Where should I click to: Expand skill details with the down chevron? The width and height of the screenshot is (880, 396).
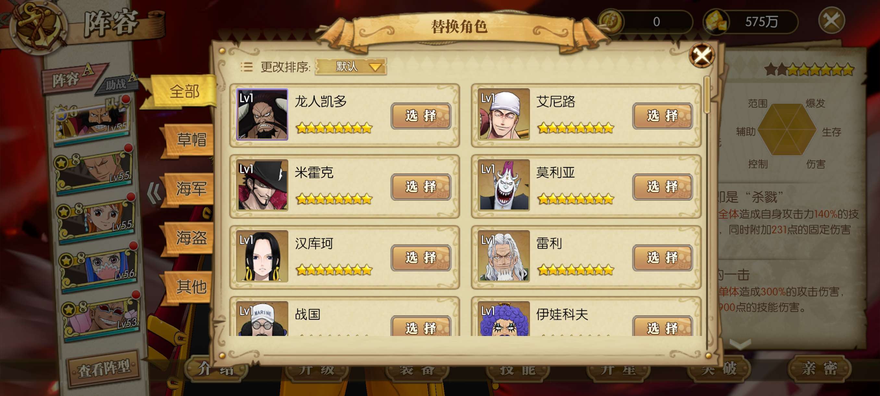(739, 344)
